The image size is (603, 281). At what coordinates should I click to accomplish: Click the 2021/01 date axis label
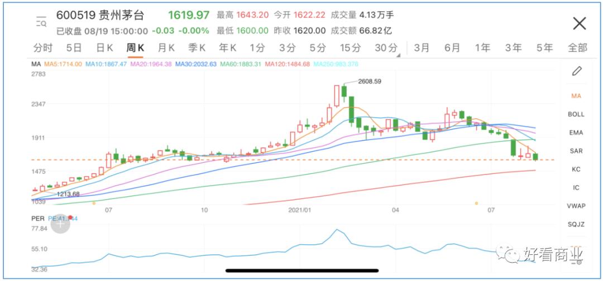(x=301, y=210)
